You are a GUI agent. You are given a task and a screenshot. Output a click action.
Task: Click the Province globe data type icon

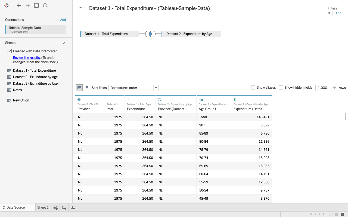pos(79,100)
